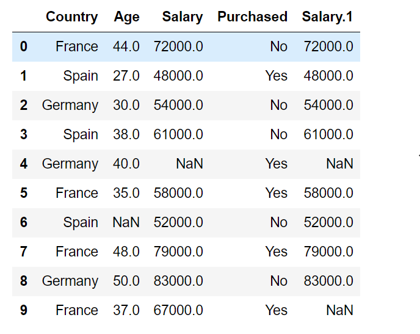This screenshot has height=334, width=420.
Task: Select No in Purchased for row 6
Action: [278, 222]
